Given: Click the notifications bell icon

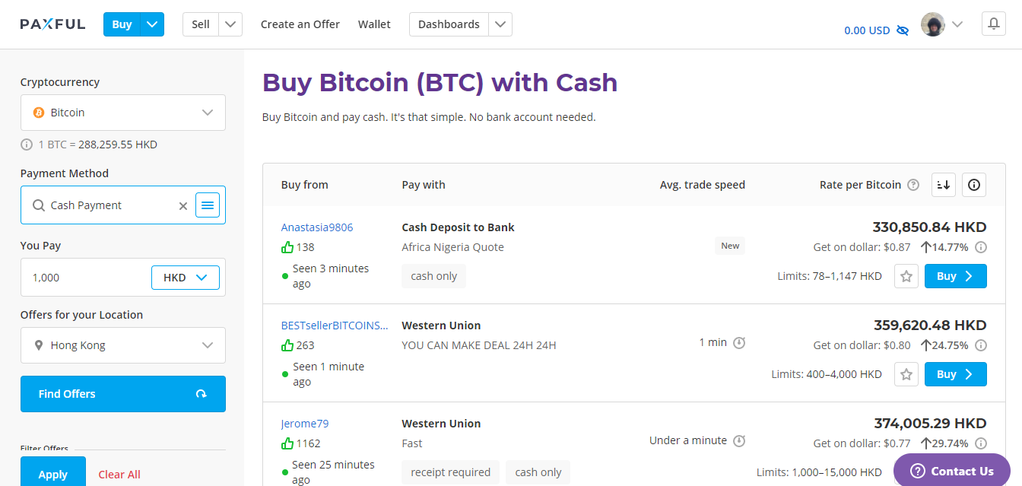Looking at the screenshot, I should (x=993, y=24).
